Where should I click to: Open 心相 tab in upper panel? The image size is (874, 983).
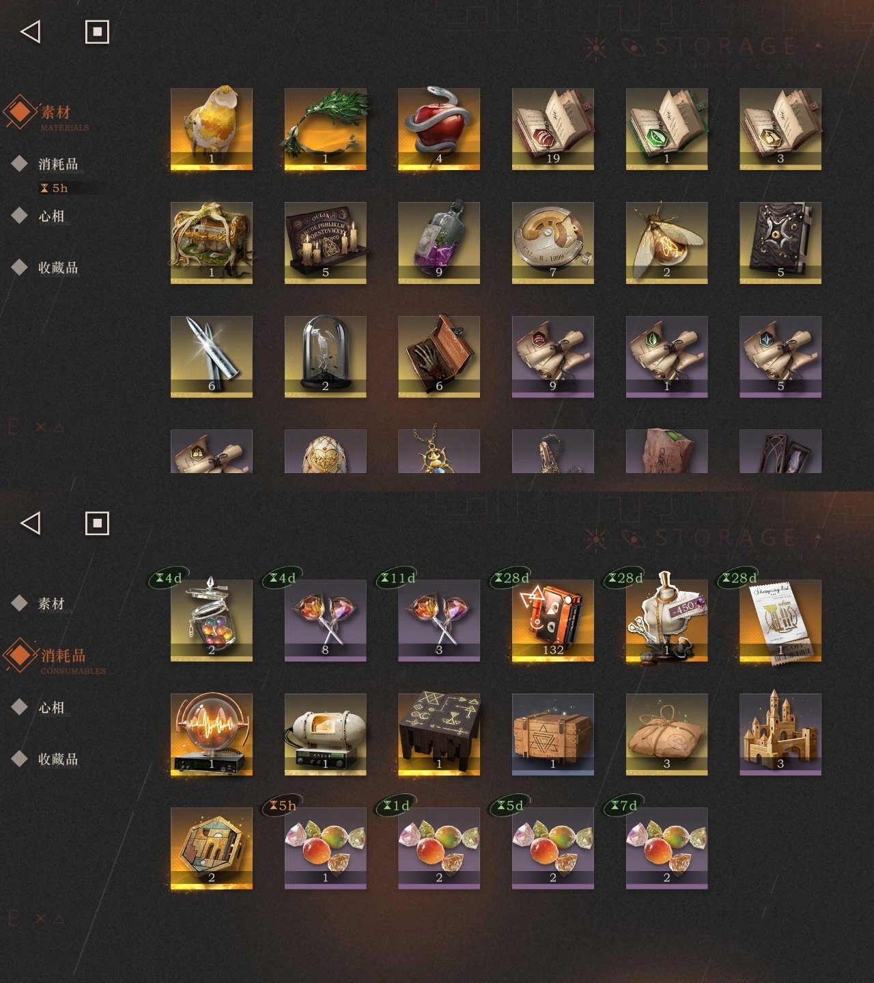click(x=51, y=216)
